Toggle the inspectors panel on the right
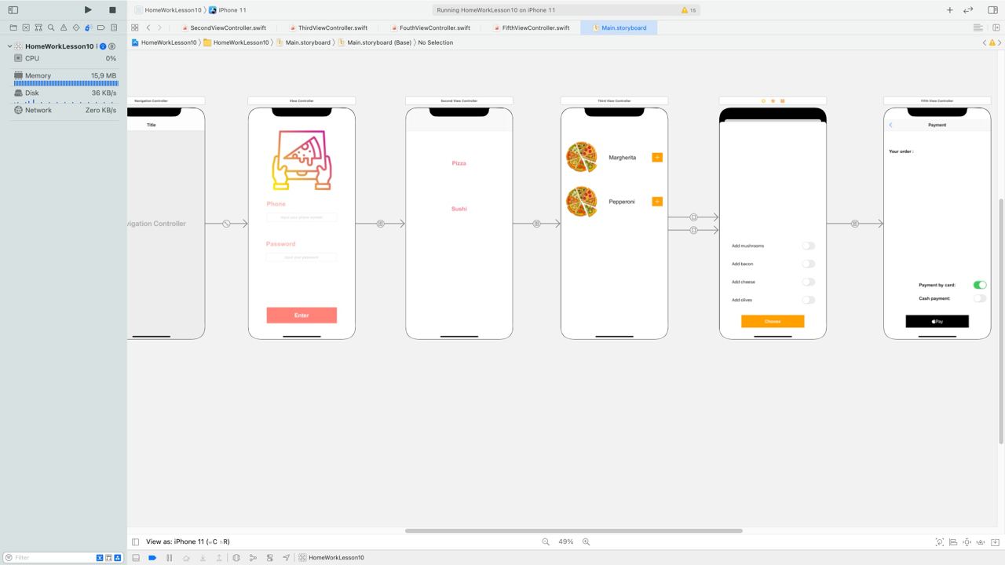This screenshot has width=1005, height=565. pos(992,10)
